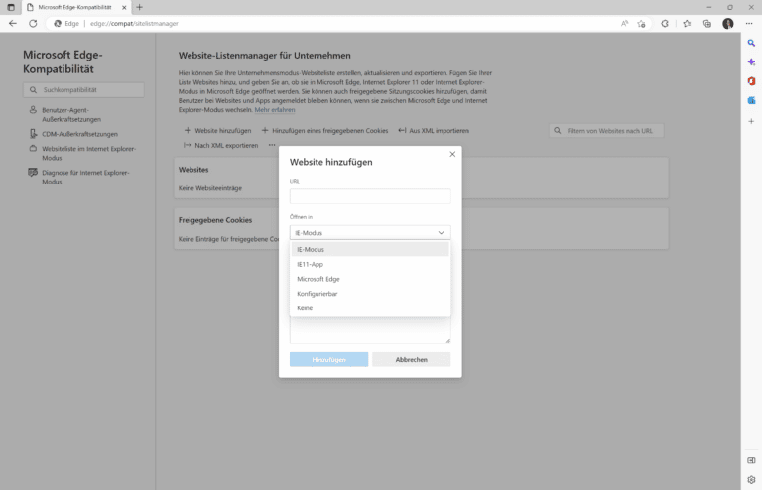This screenshot has width=762, height=490.
Task: Choose Microsoft Edge option
Action: pos(370,279)
